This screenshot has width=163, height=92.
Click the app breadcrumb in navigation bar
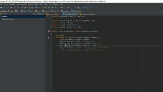pos(11,11)
